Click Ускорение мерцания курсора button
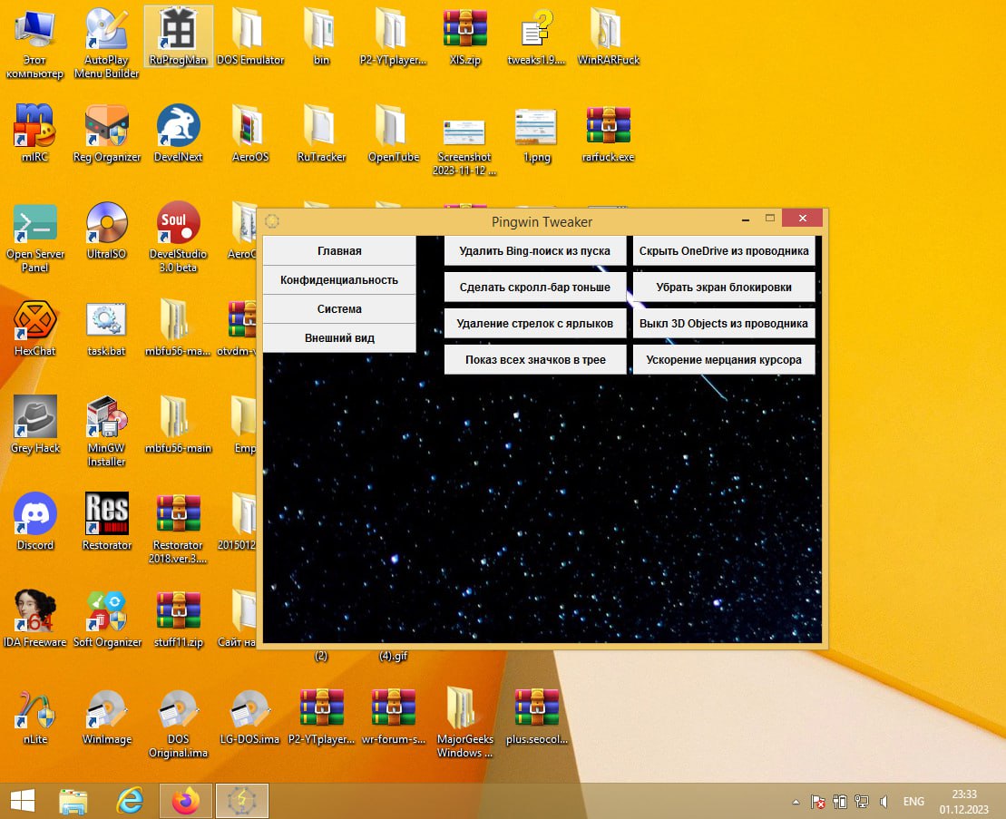This screenshot has width=1006, height=819. point(724,360)
